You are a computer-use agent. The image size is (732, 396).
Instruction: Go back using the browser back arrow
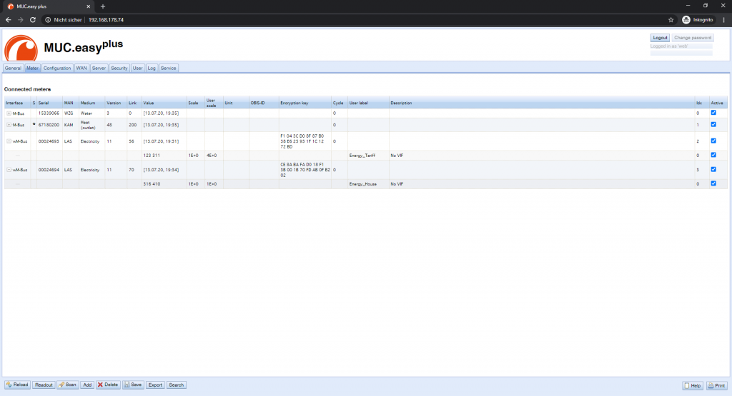coord(8,19)
